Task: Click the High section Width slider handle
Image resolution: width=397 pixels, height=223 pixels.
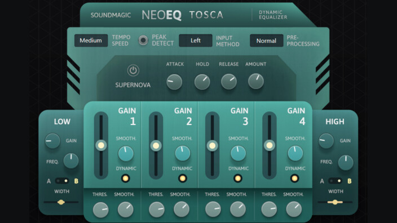Action: (335, 202)
